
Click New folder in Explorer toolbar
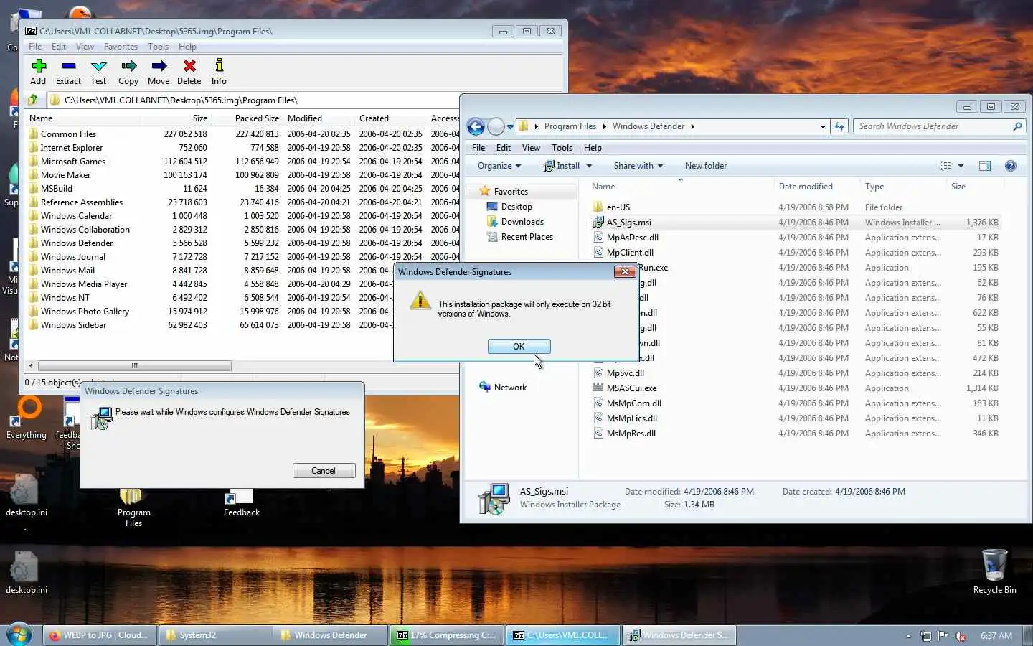[706, 166]
